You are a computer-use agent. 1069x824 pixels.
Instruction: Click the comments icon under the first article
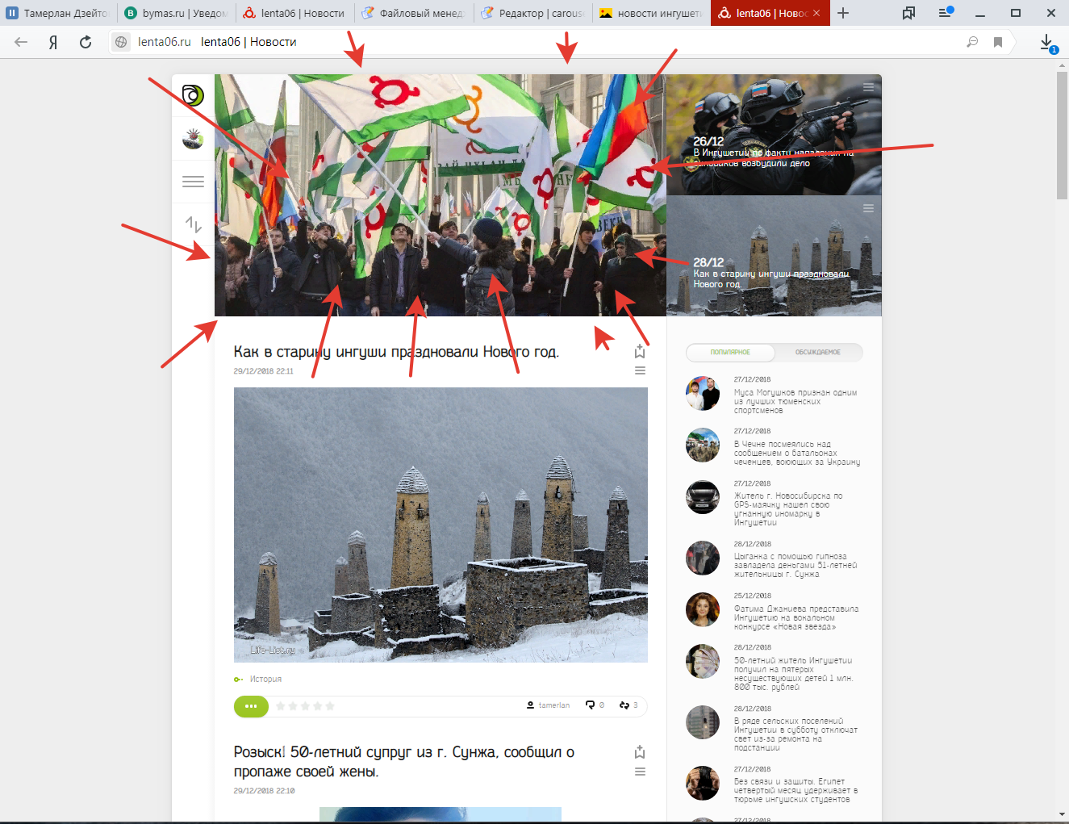click(591, 705)
